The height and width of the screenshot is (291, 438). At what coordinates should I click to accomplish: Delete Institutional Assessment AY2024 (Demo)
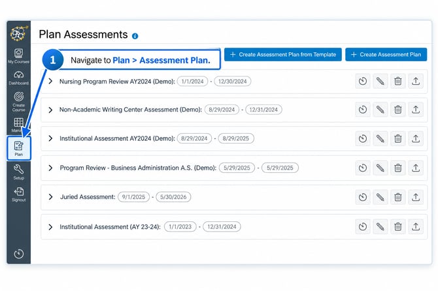(397, 138)
